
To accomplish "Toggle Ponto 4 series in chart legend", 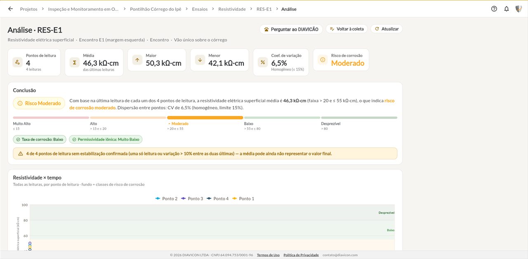I will pyautogui.click(x=218, y=198).
